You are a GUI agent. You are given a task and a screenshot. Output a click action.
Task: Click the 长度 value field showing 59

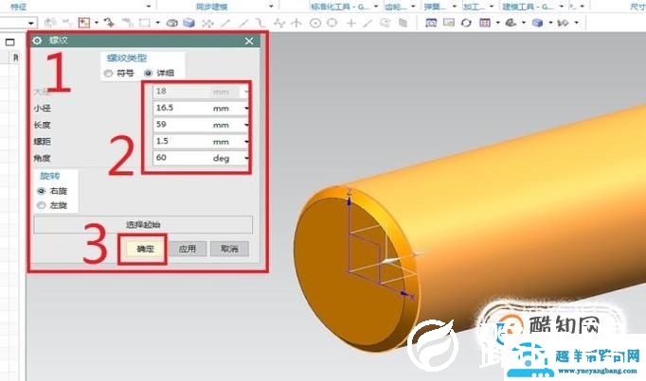pyautogui.click(x=180, y=125)
